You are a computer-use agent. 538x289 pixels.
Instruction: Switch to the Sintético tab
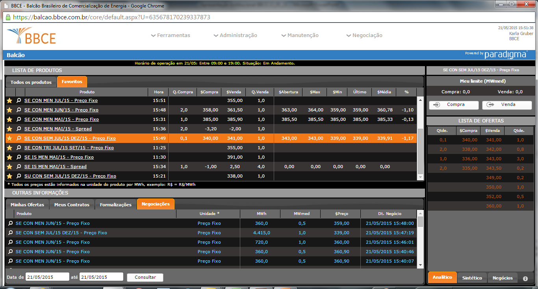coord(472,278)
